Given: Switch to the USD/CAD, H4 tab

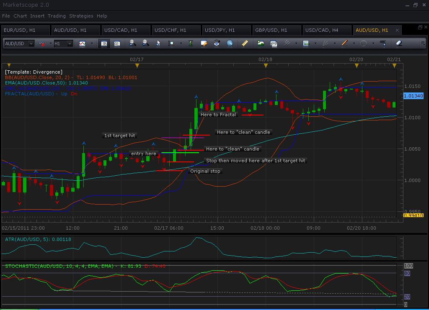Looking at the screenshot, I should [x=327, y=30].
